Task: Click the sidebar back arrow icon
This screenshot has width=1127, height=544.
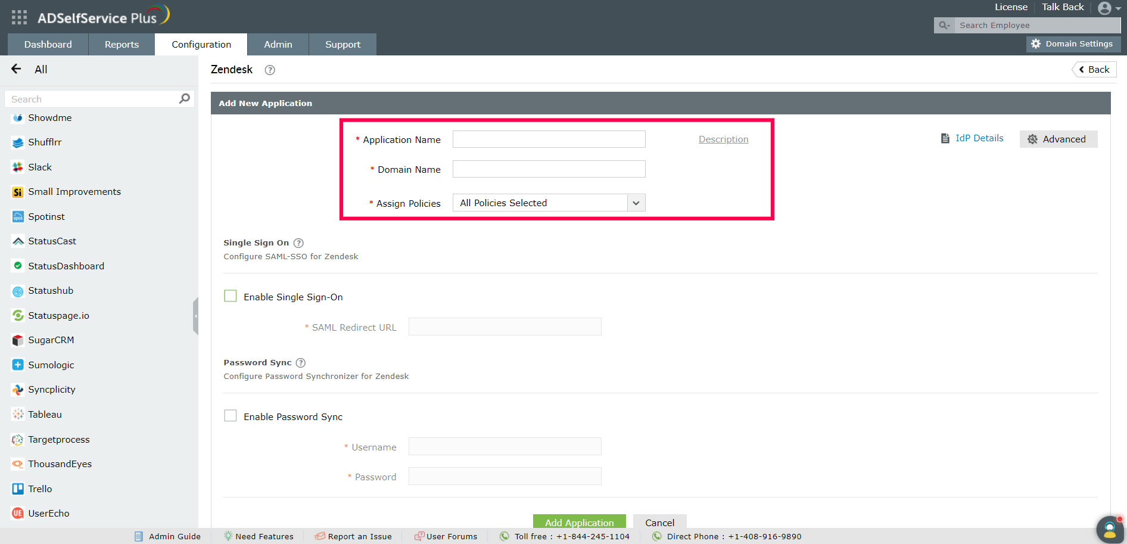Action: (17, 69)
